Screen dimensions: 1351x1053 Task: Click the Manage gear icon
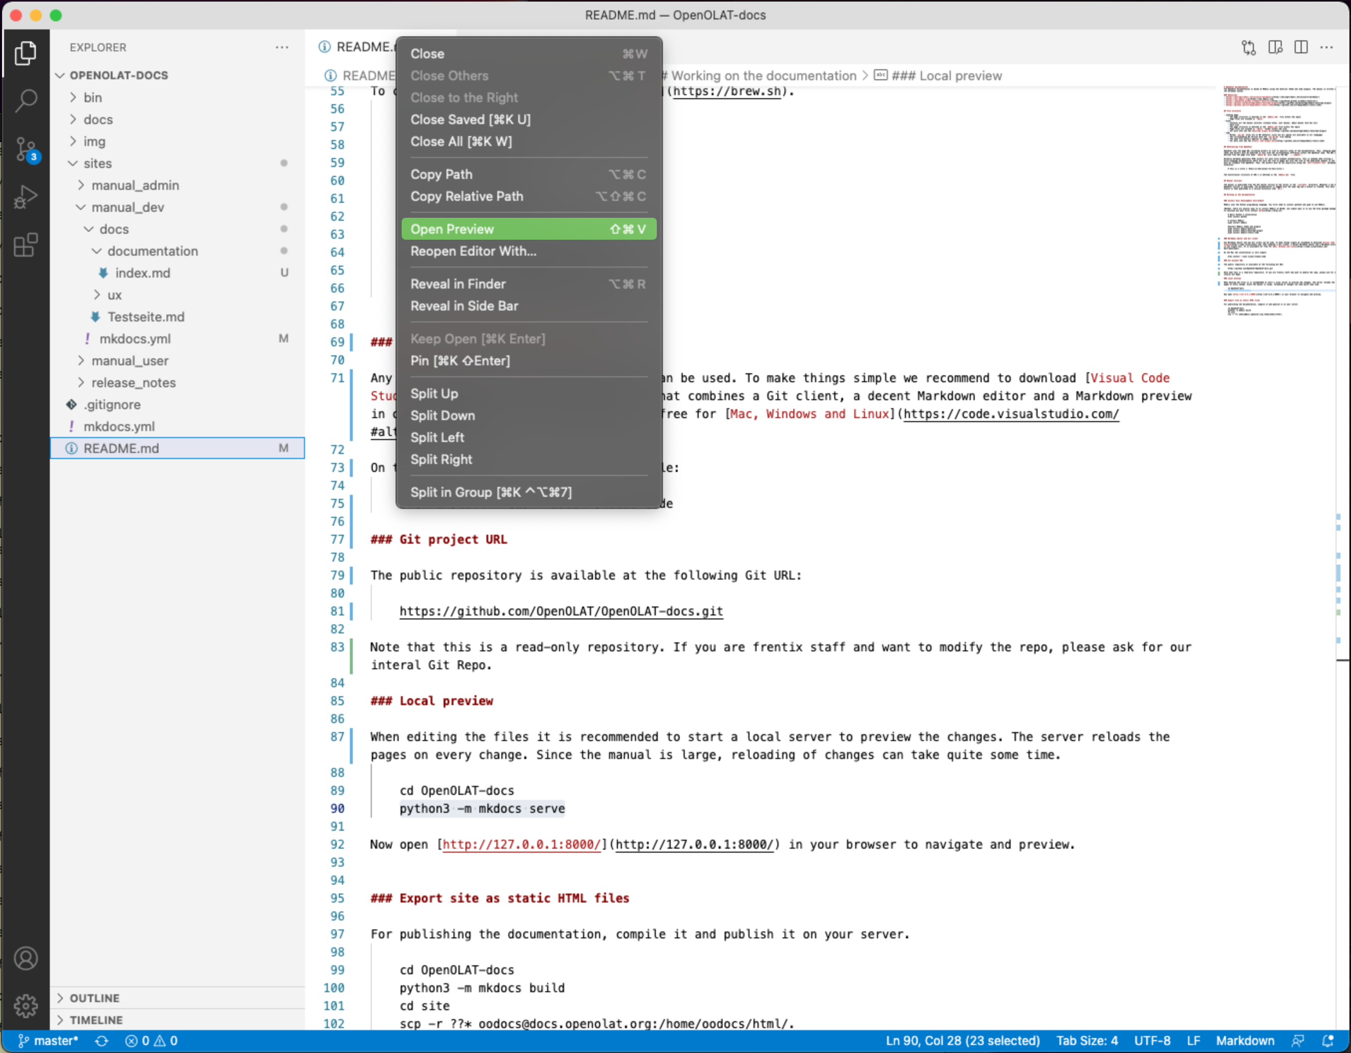coord(25,1005)
